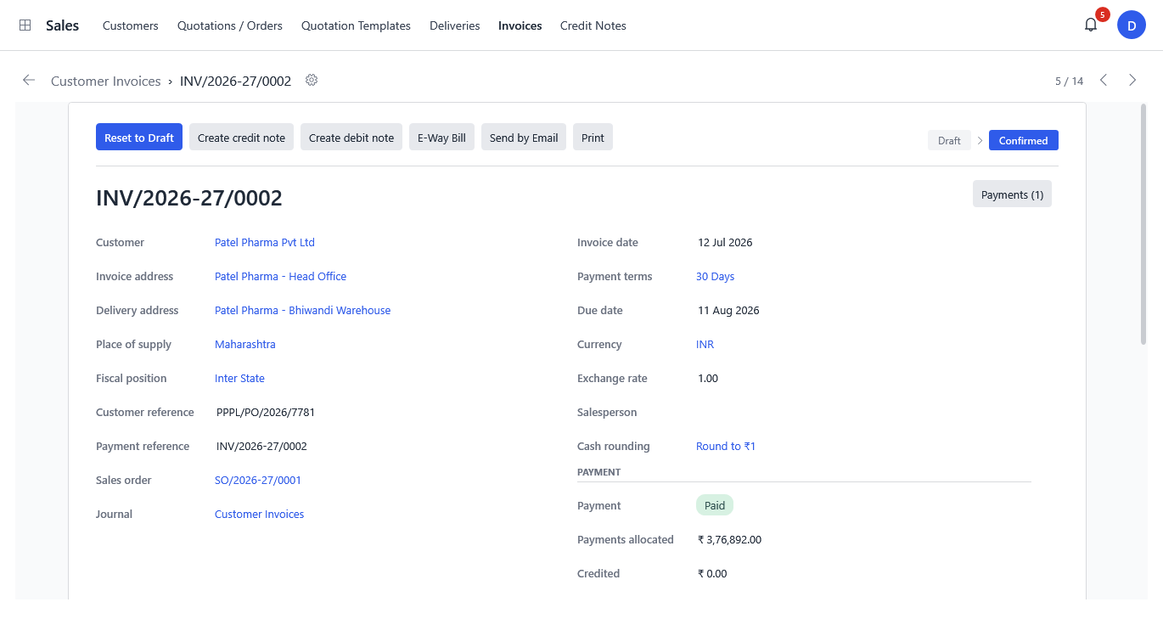This screenshot has width=1163, height=636.
Task: Go to the next record chevron
Action: [x=1132, y=81]
